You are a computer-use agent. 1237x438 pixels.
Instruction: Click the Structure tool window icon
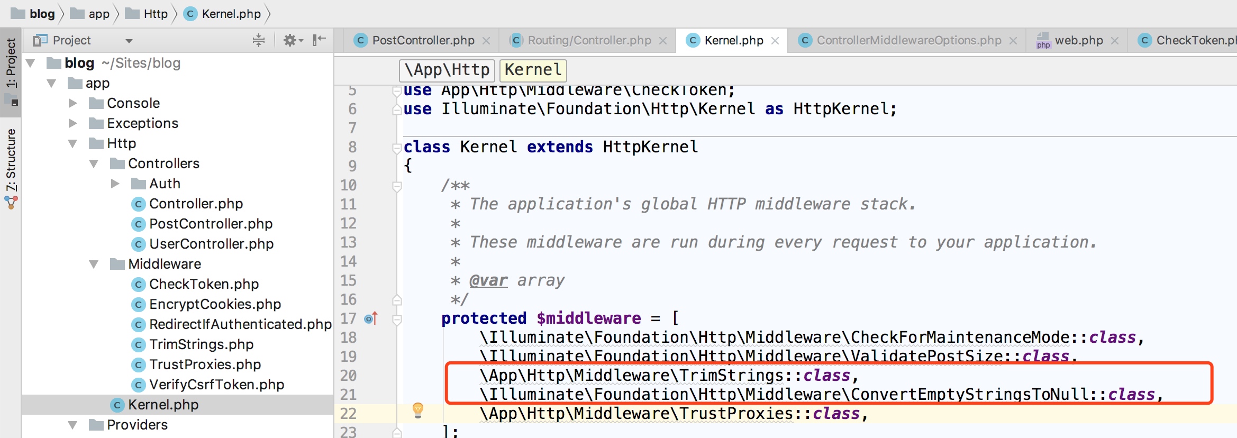click(11, 202)
